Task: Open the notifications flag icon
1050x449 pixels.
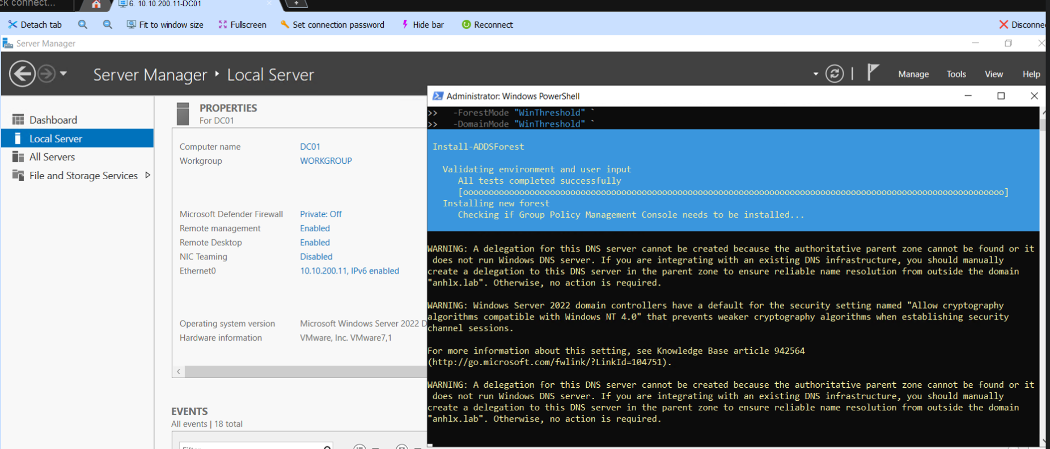Action: [x=873, y=73]
